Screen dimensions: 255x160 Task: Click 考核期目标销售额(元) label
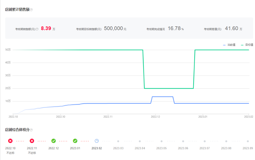(89, 29)
